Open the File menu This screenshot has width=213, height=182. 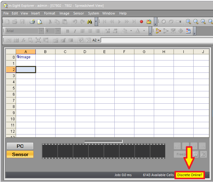[6, 13]
